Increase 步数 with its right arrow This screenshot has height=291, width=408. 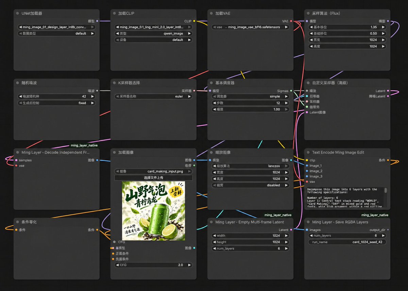pos(287,103)
